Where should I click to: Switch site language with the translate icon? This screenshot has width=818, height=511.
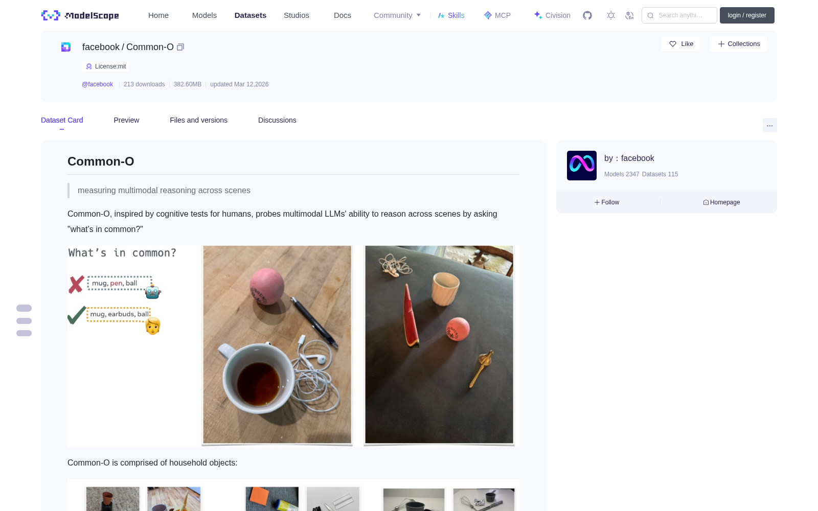(629, 15)
